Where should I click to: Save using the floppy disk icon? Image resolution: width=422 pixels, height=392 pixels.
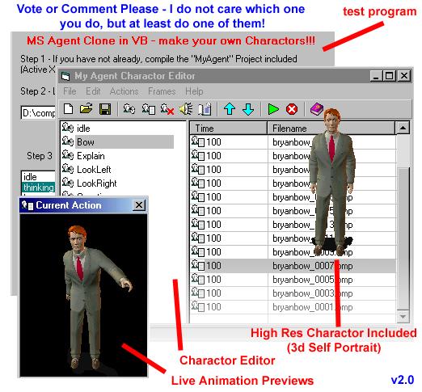pos(105,109)
